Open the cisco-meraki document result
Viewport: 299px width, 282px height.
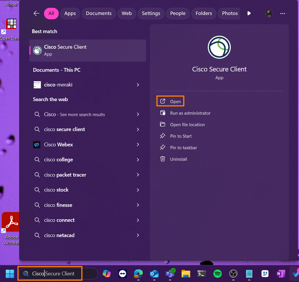pos(88,85)
